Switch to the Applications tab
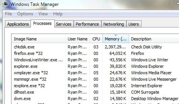Image resolution: width=179 pixels, height=104 pixels. (18, 24)
